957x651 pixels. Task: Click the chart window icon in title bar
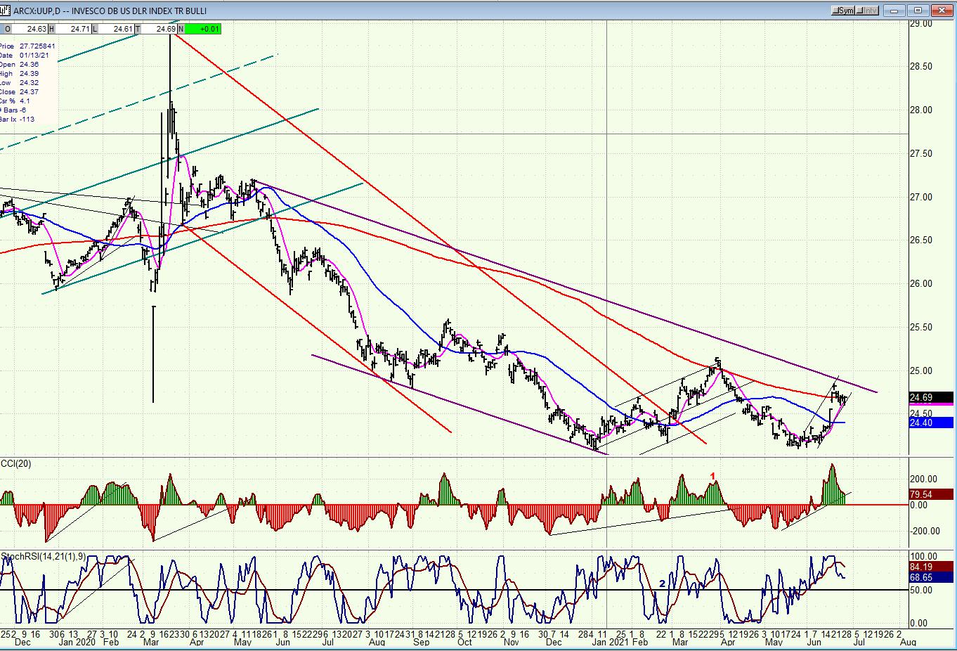(x=6, y=10)
